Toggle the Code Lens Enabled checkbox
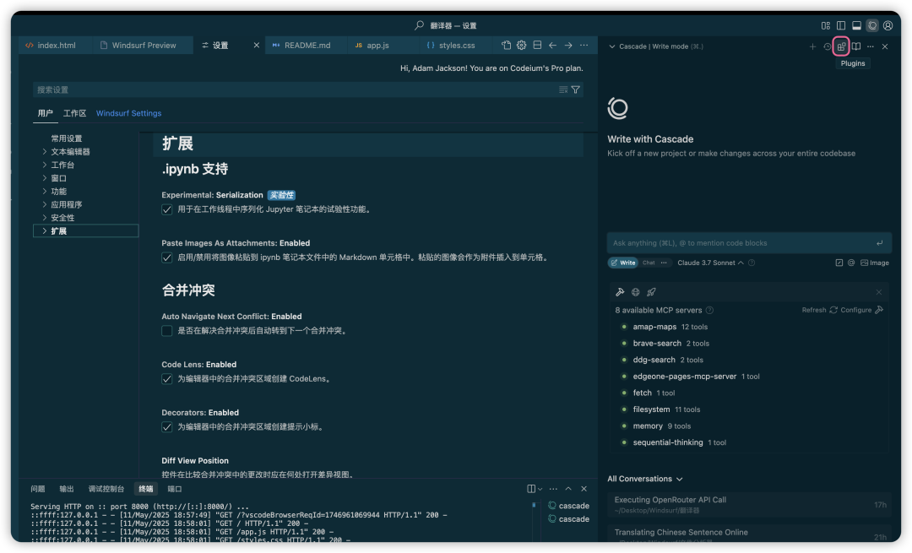This screenshot has height=553, width=912. click(x=167, y=379)
